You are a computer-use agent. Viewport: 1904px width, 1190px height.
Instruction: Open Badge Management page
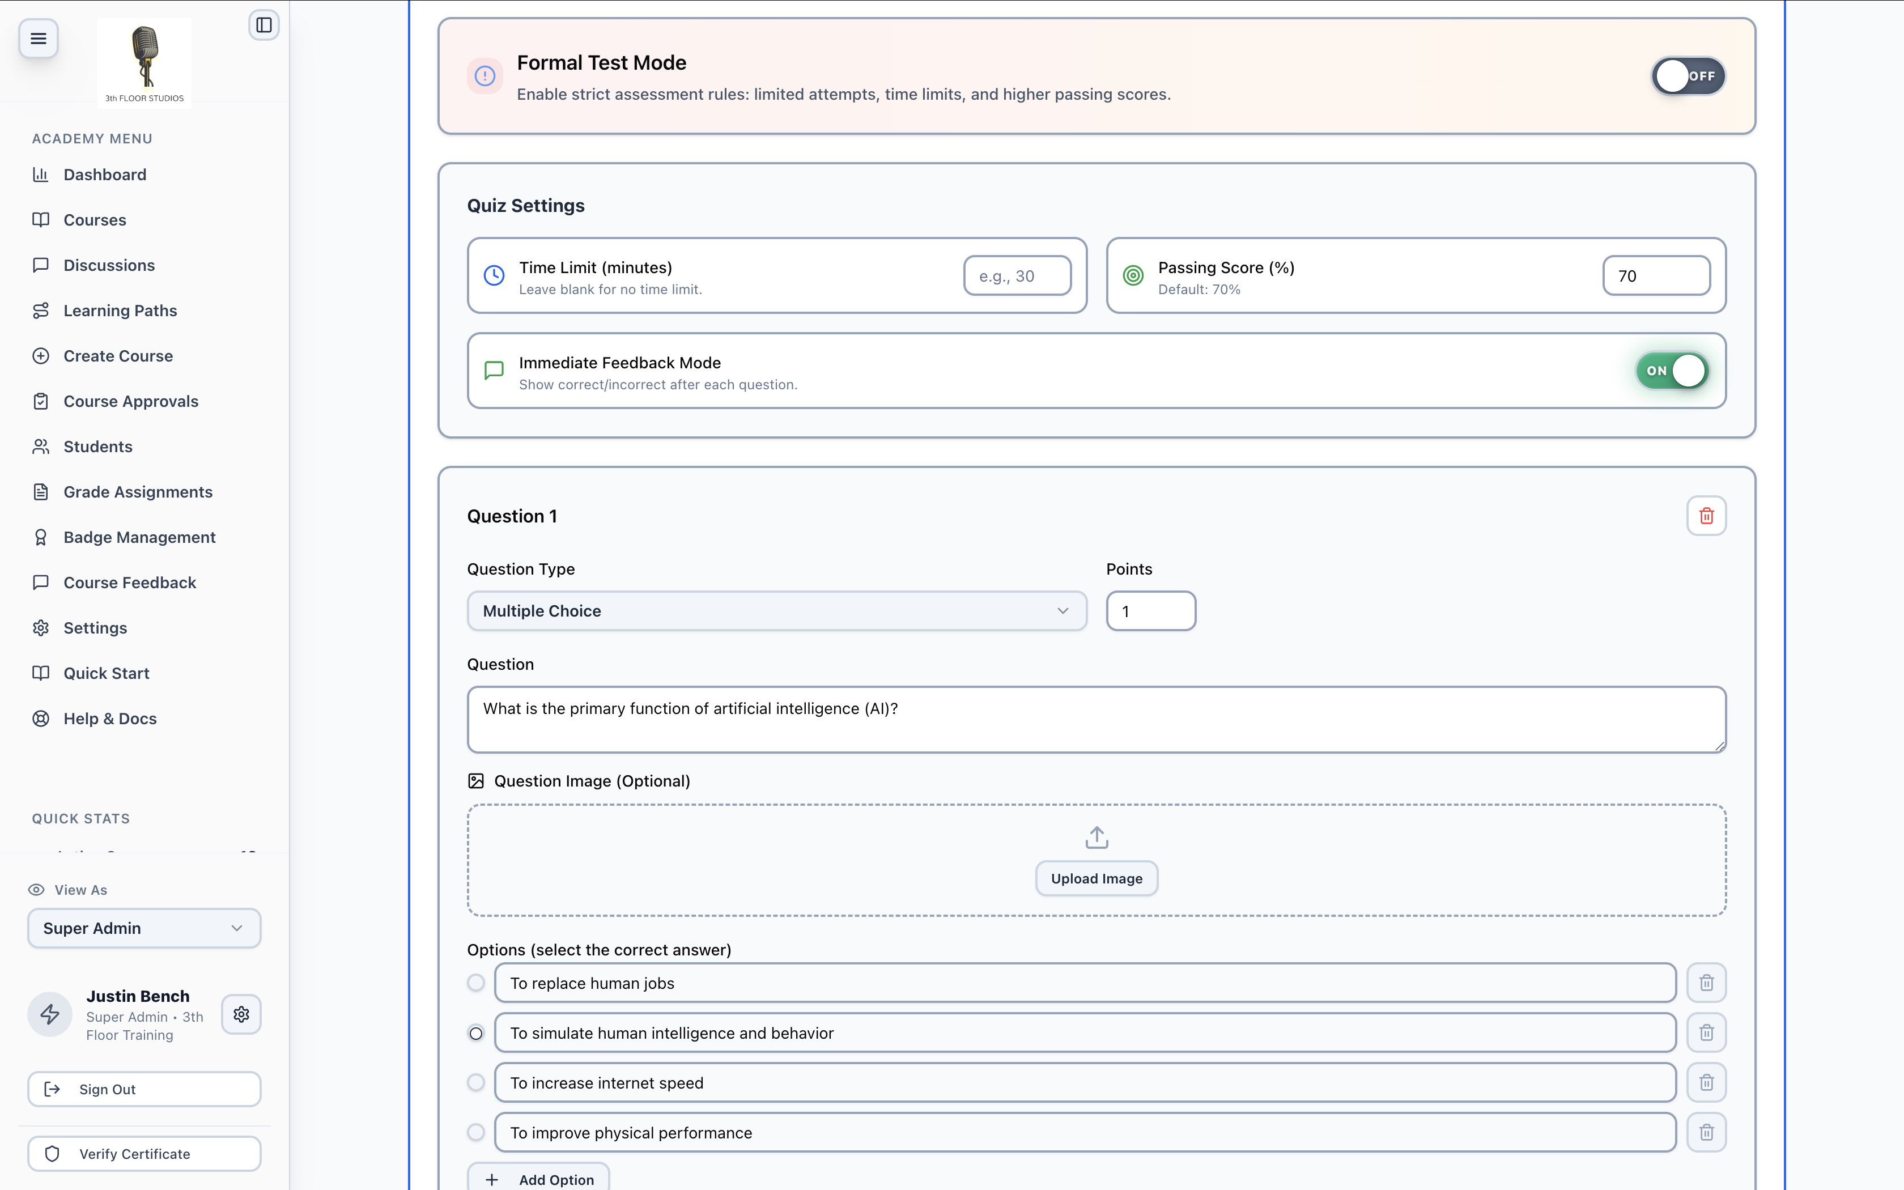click(x=139, y=538)
